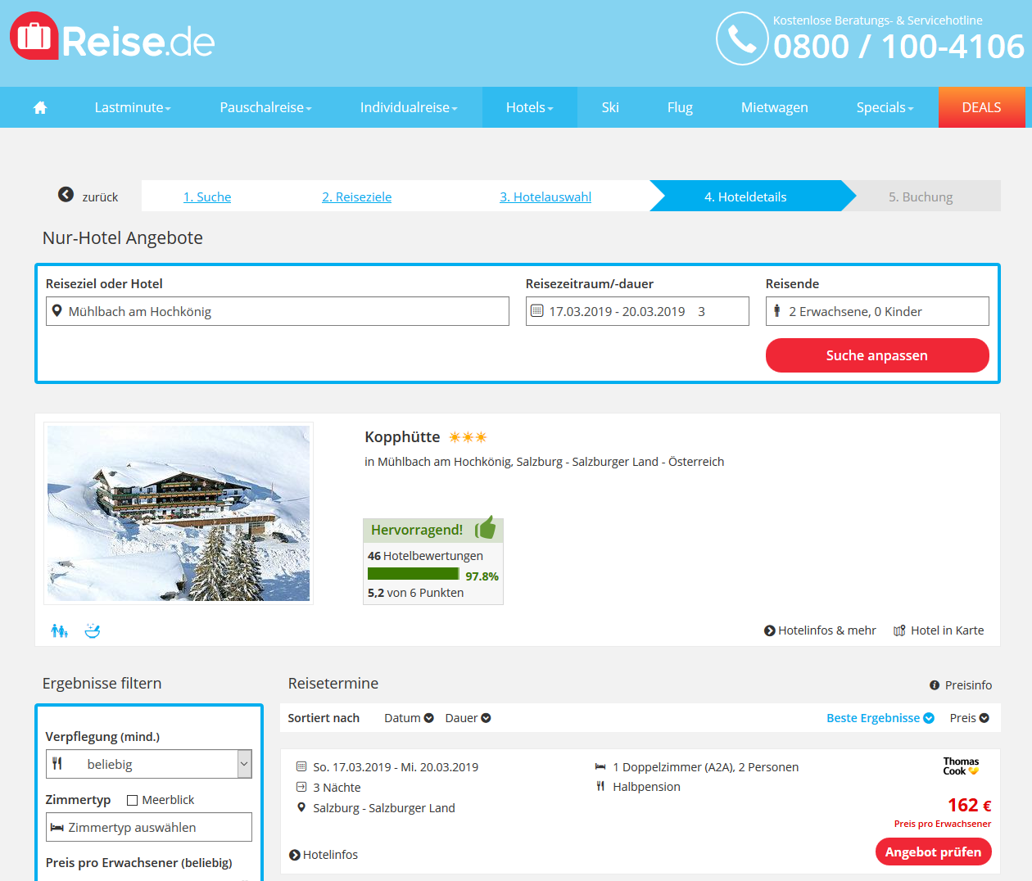Open the Pauschalreise dropdown menu
The width and height of the screenshot is (1032, 881).
(x=265, y=107)
